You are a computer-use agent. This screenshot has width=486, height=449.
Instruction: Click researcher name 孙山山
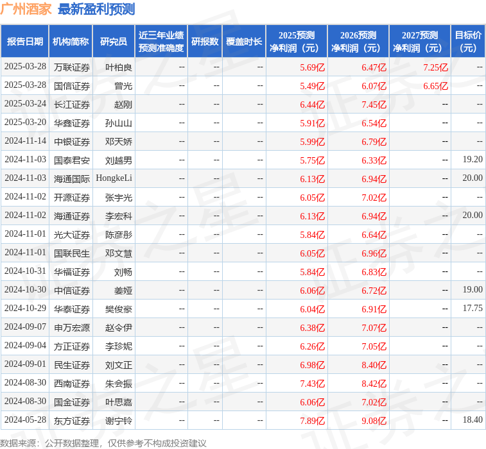click(x=118, y=123)
